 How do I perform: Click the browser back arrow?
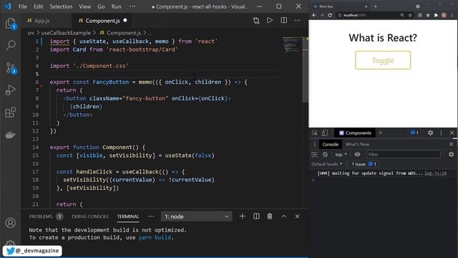[x=314, y=15]
